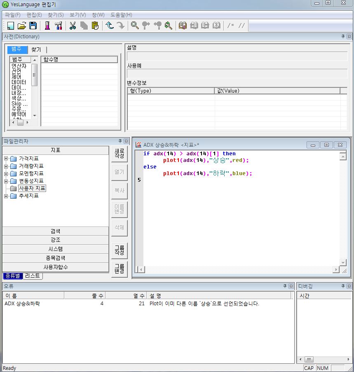Select the ADX 상승&하락 error row
Image resolution: width=354 pixels, height=372 pixels.
click(x=22, y=304)
